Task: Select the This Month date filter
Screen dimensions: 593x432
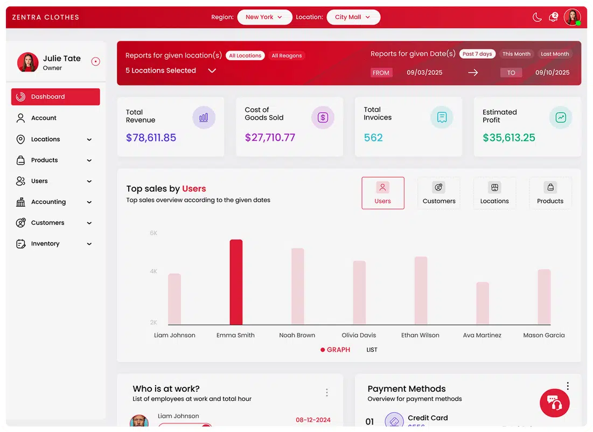Action: [516, 54]
